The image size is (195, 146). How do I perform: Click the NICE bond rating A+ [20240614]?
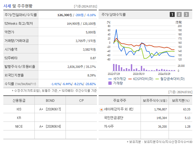[x=50, y=127]
